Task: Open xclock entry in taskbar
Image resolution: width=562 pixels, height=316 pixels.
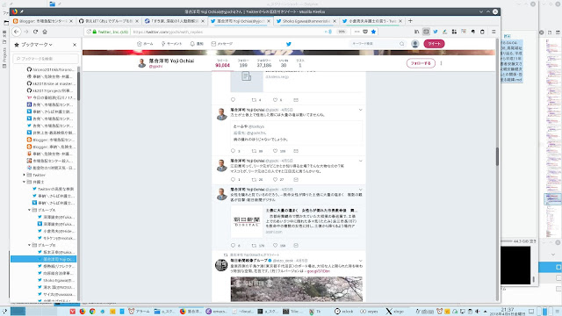Action: coord(343,312)
